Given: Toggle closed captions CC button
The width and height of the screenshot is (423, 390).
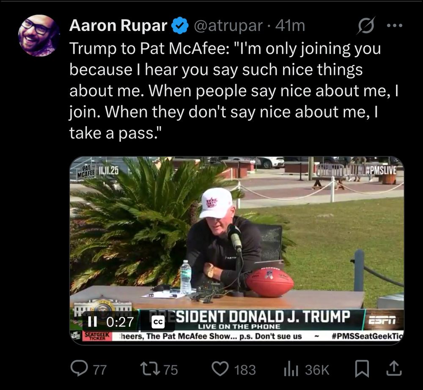Looking at the screenshot, I should point(158,322).
